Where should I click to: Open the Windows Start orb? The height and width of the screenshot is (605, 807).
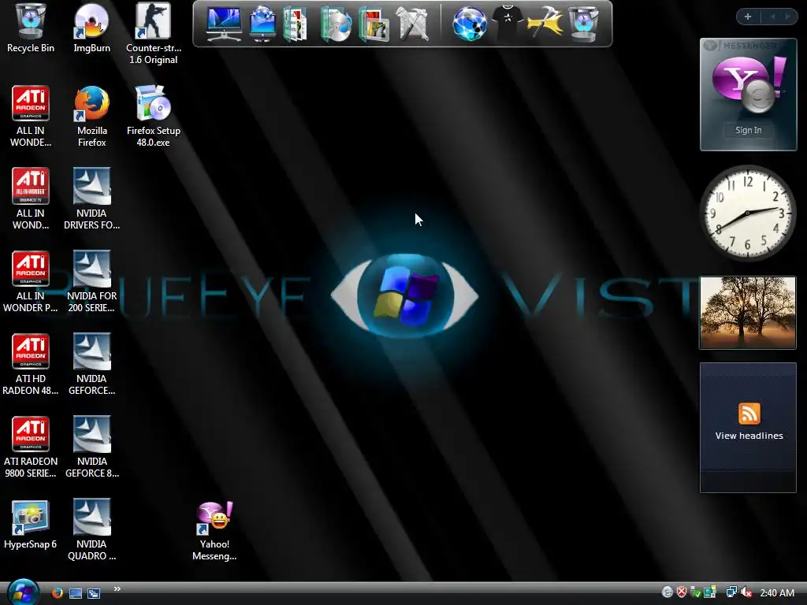(23, 592)
